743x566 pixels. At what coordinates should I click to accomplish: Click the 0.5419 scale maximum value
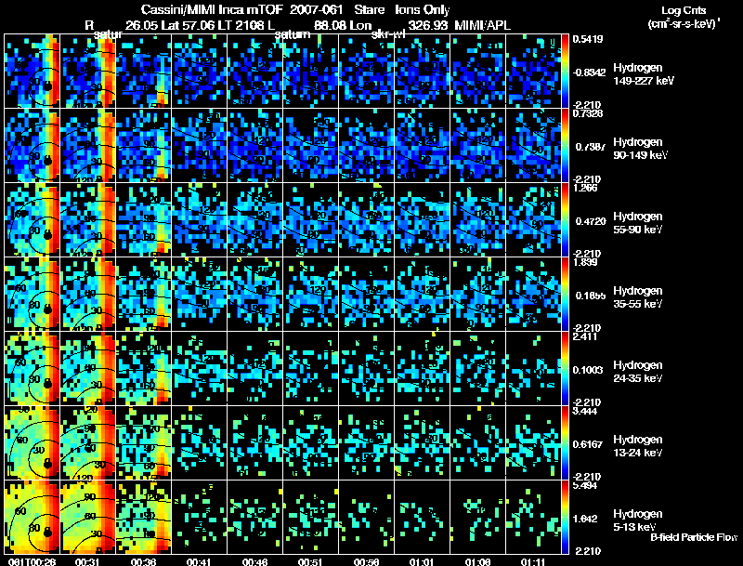click(x=588, y=39)
